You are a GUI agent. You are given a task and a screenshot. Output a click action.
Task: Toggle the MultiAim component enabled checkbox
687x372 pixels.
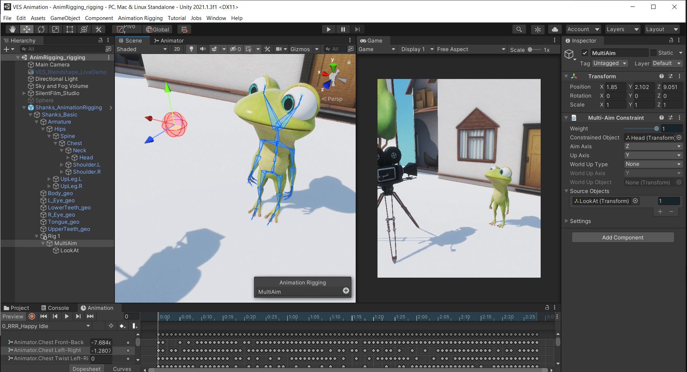[585, 53]
